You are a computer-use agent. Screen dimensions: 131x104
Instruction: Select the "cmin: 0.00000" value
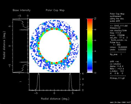[x=118, y=50]
